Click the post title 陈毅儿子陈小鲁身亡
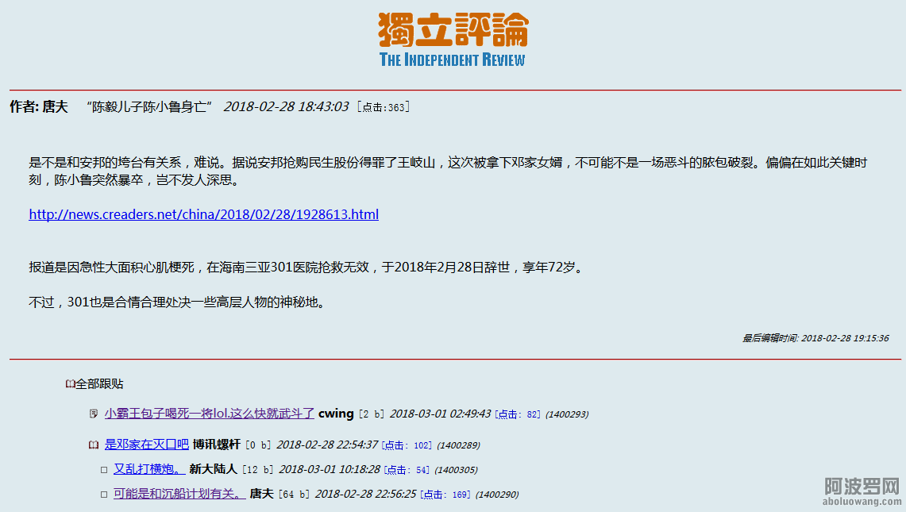The image size is (906, 512). [x=149, y=106]
